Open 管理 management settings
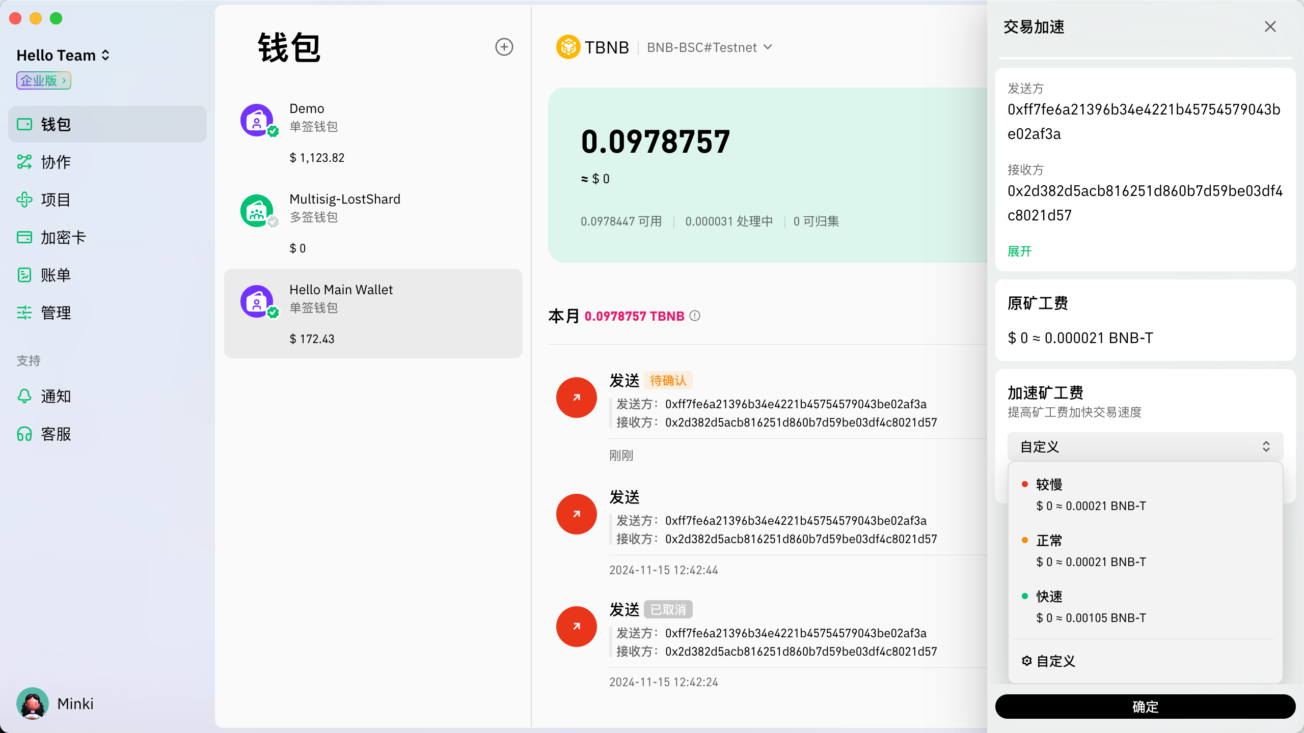This screenshot has width=1304, height=733. 55,313
